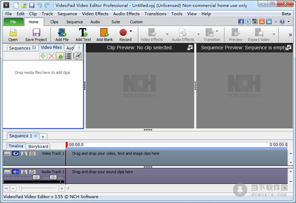Expand the ribbon overflow chevron
Image resolution: width=296 pixels, height=203 pixels.
[x=290, y=34]
